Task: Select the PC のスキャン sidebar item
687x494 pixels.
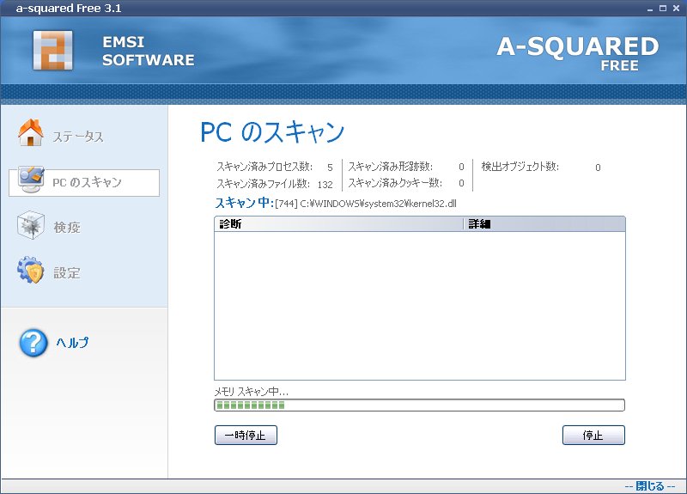Action: point(84,183)
